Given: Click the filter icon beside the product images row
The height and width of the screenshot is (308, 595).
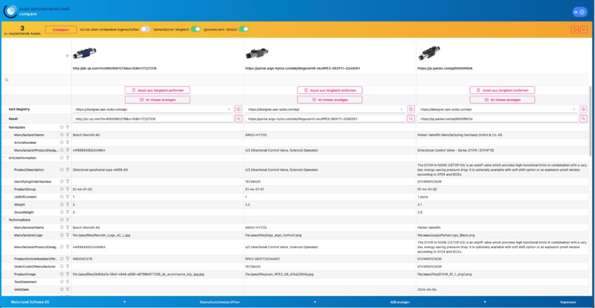Looking at the screenshot, I should tap(67, 56).
